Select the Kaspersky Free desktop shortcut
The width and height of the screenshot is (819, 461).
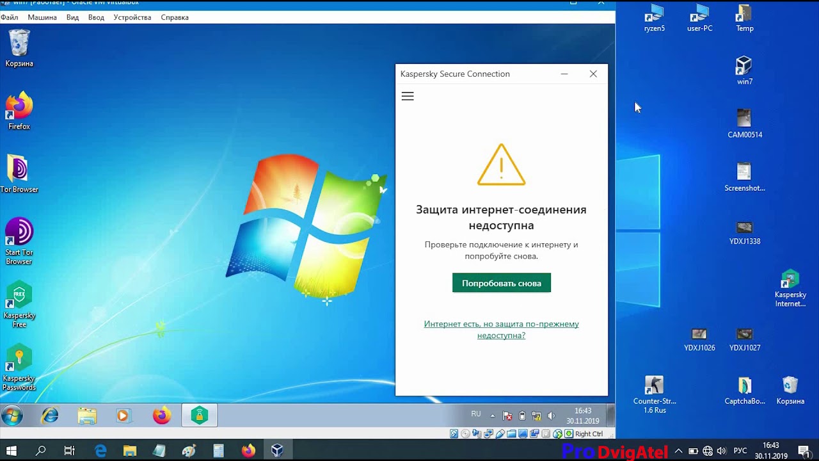click(19, 304)
